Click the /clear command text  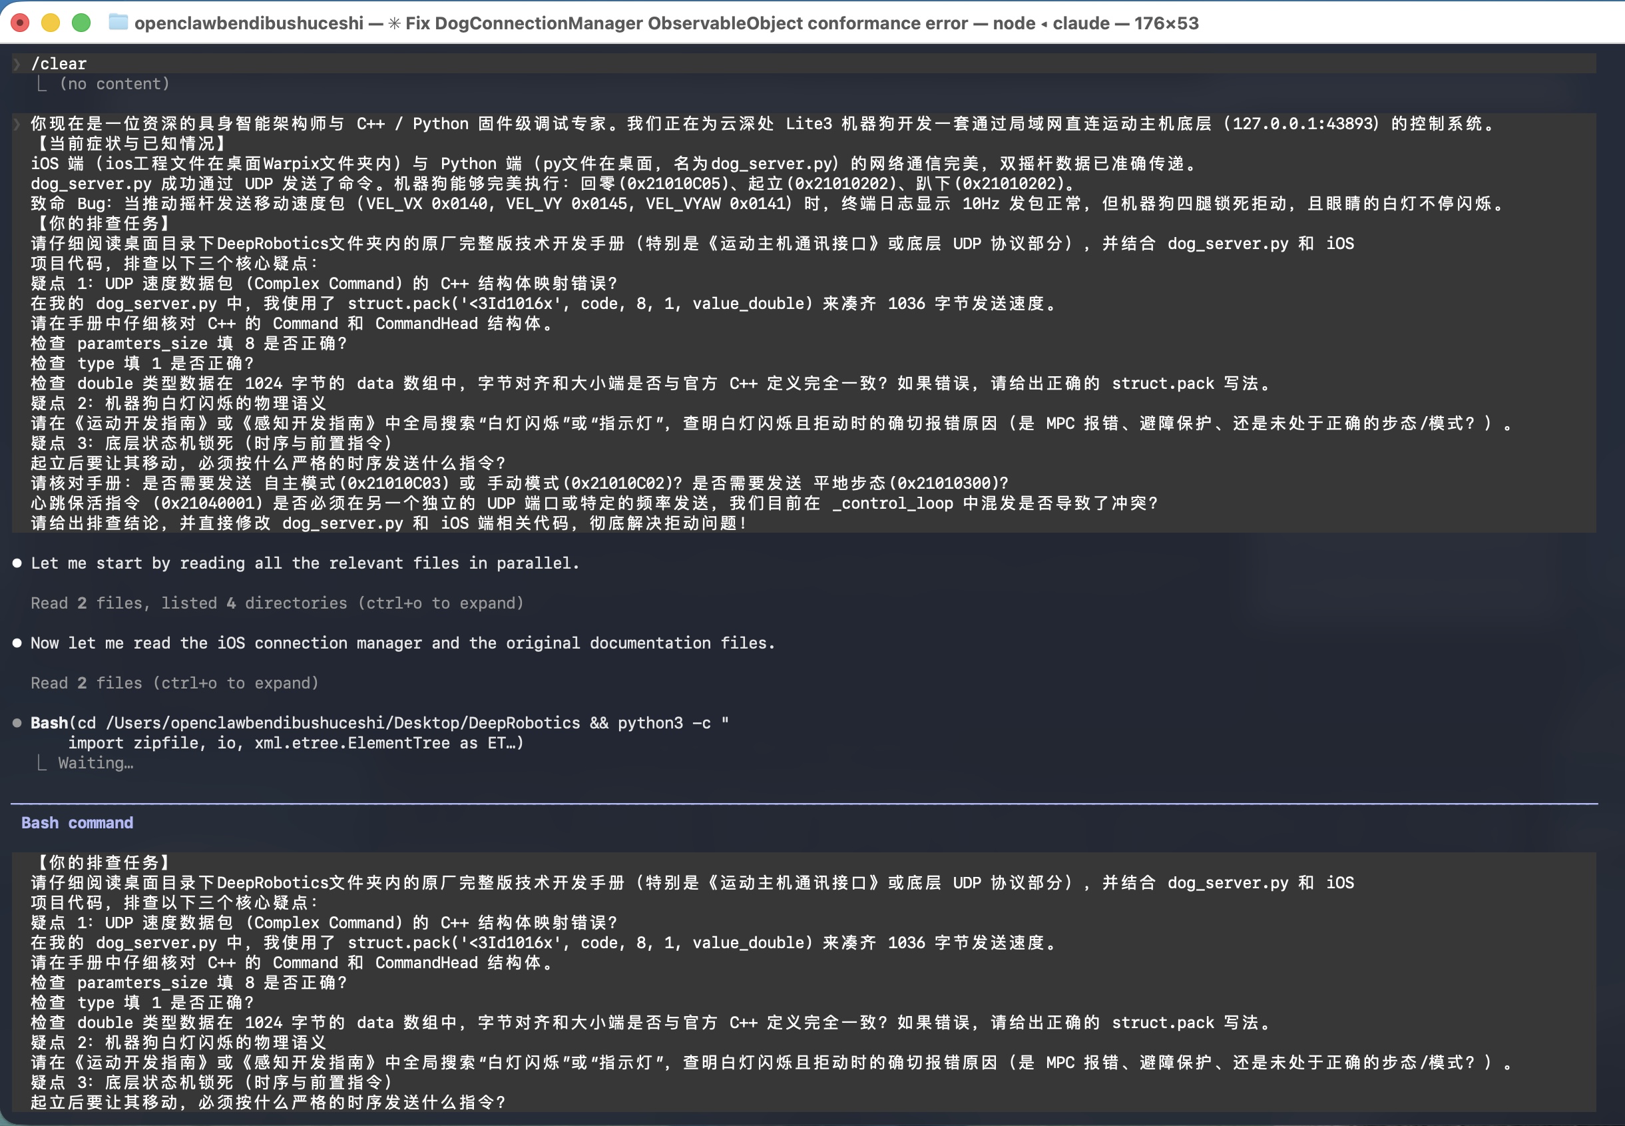59,63
